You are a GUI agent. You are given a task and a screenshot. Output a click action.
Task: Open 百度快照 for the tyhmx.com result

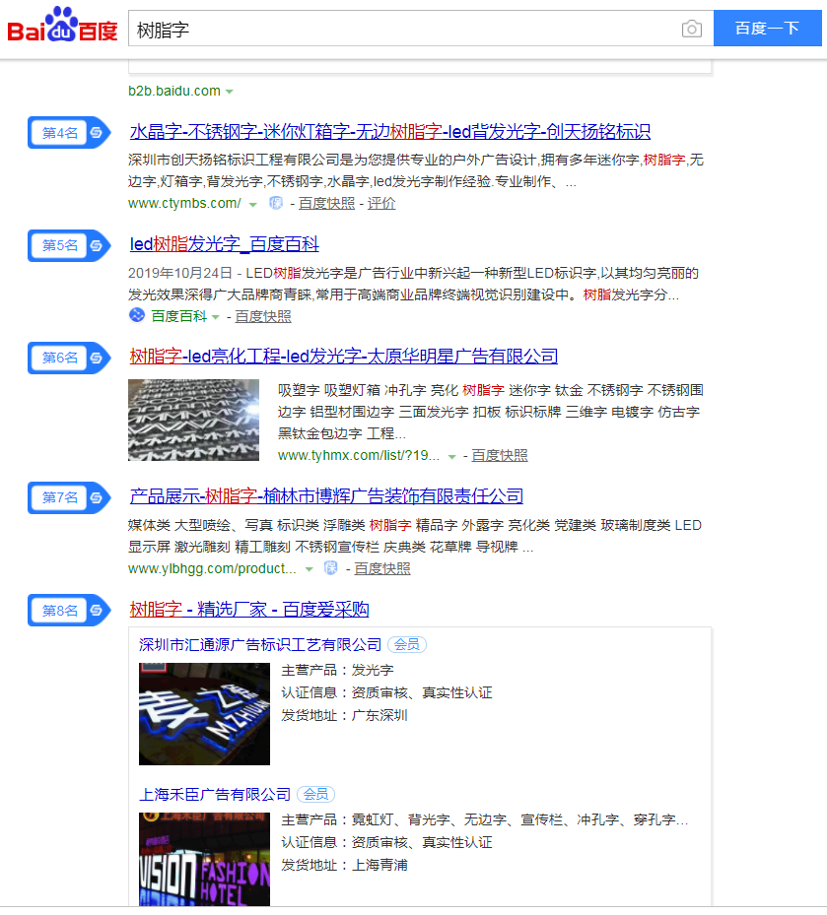point(500,455)
